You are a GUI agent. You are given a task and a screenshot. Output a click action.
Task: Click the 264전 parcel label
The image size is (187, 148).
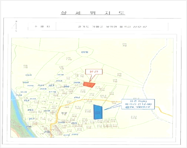41,85
